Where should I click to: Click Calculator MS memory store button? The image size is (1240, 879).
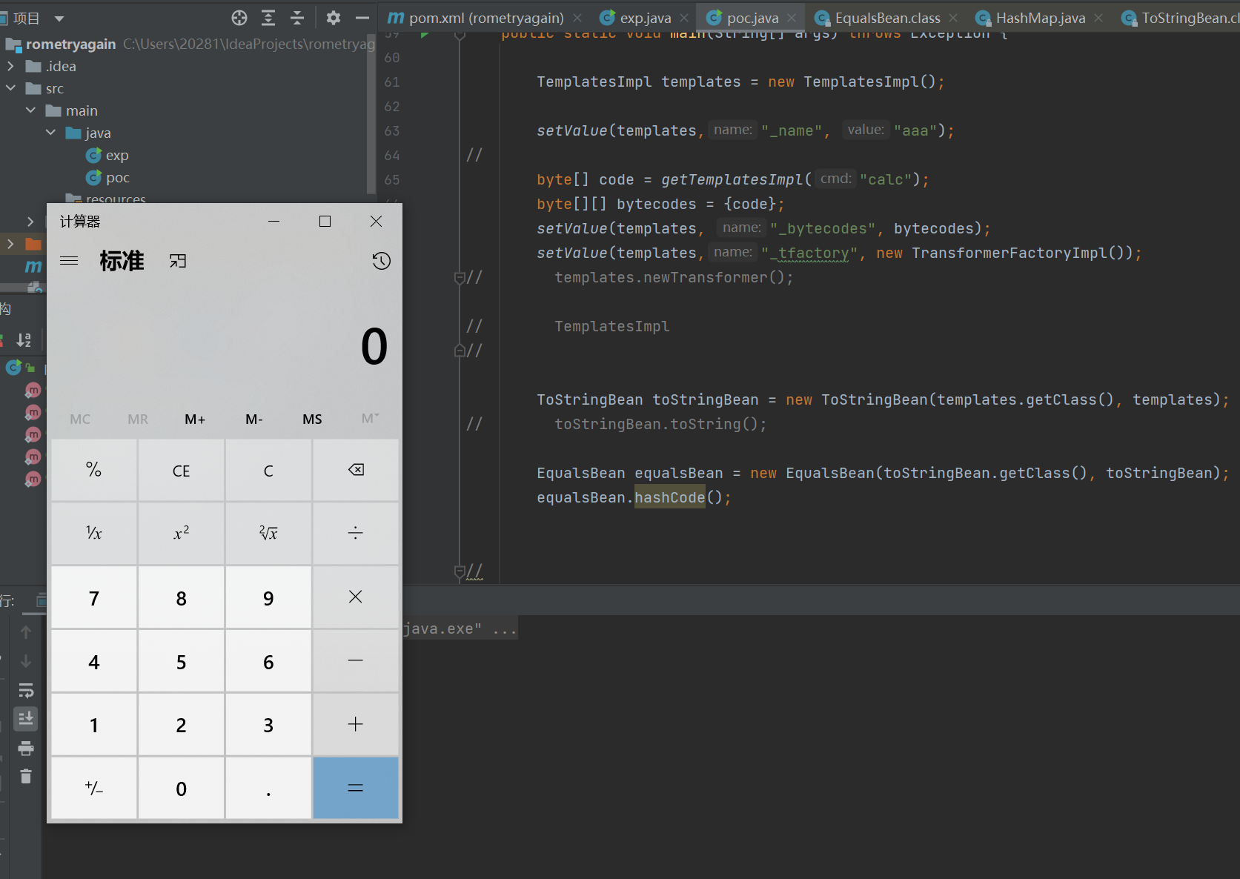pos(312,419)
